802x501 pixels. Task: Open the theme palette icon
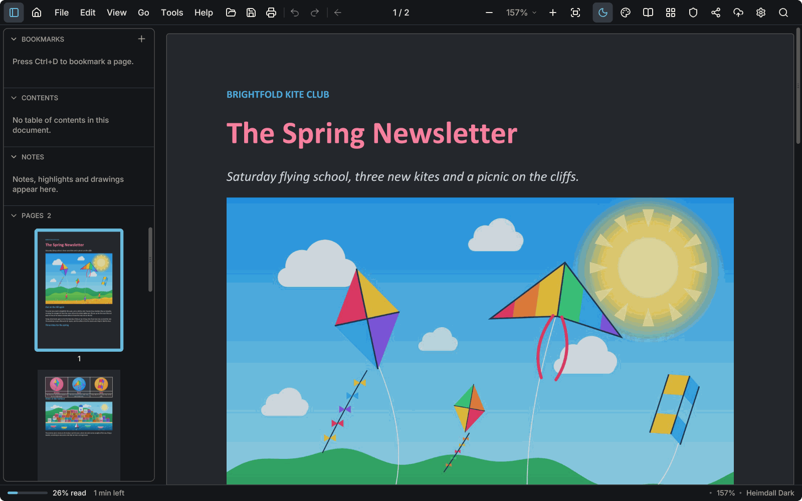coord(626,13)
